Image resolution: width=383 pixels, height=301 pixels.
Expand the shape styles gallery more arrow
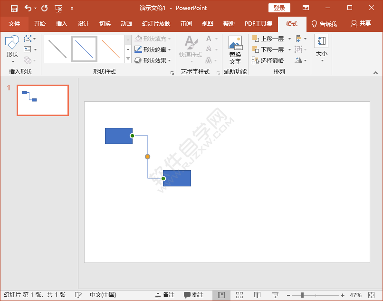point(128,59)
